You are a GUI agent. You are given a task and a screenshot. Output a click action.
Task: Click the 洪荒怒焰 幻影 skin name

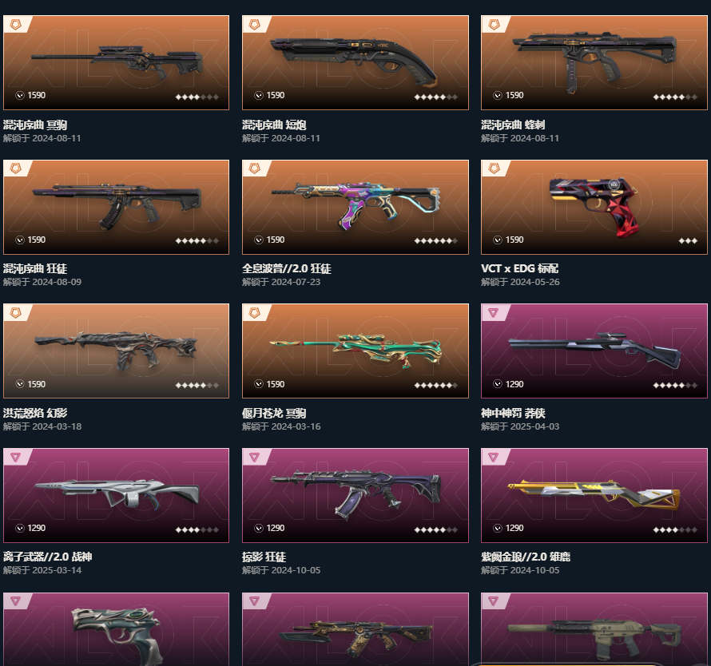click(35, 413)
